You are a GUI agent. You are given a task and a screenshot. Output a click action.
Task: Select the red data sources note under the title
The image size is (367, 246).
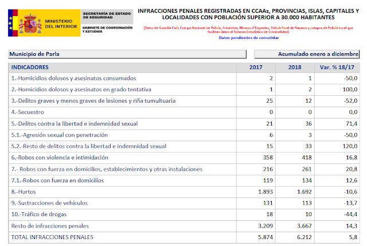[248, 30]
